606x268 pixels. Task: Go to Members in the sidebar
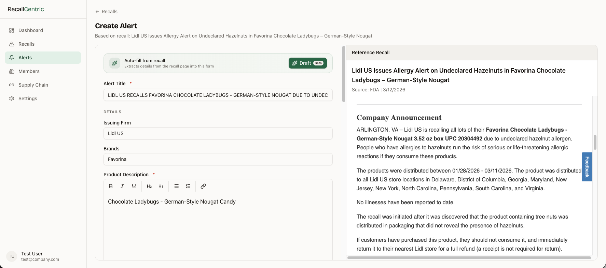43,71
